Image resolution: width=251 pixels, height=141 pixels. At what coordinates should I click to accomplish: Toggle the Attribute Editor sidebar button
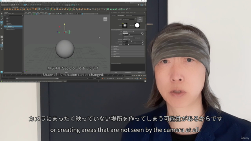[142, 5]
